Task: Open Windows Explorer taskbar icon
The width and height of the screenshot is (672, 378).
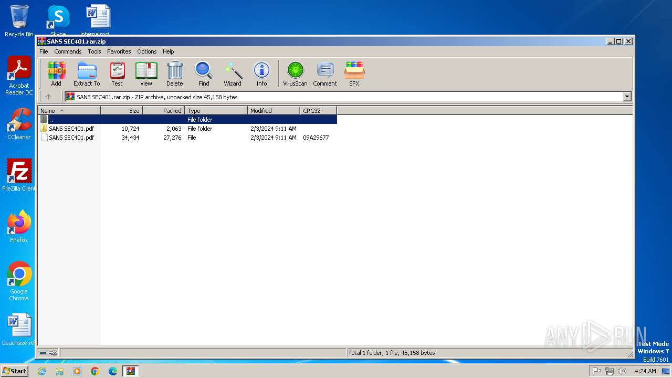Action: click(x=59, y=371)
